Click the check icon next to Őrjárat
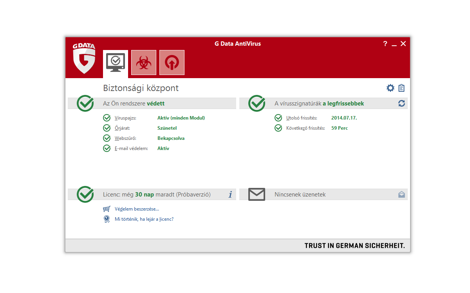 (x=107, y=128)
